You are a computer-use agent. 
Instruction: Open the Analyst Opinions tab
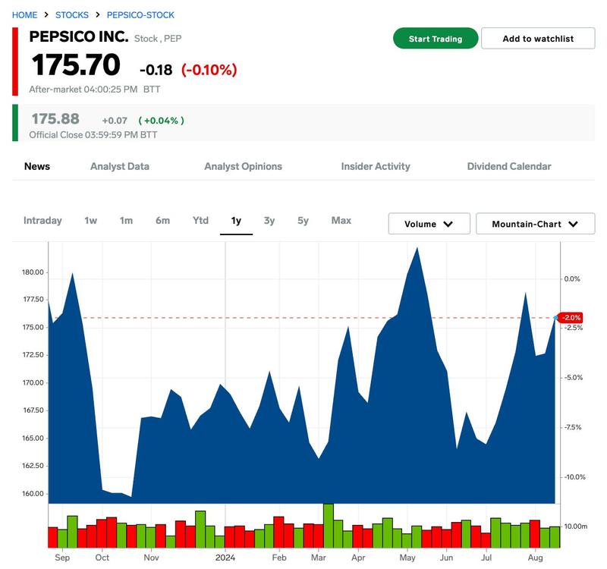[x=243, y=166]
